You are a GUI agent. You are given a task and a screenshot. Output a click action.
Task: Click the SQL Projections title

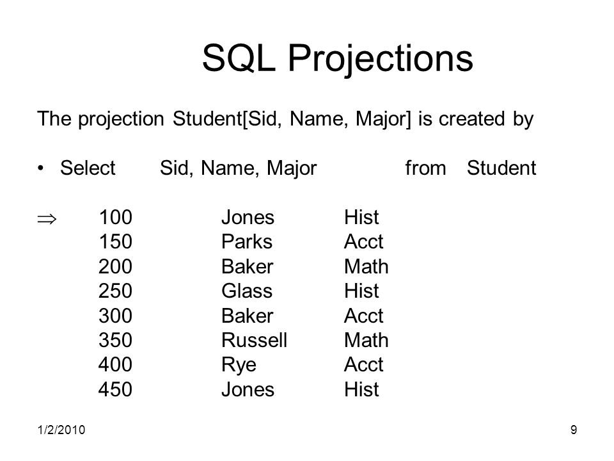338,59
